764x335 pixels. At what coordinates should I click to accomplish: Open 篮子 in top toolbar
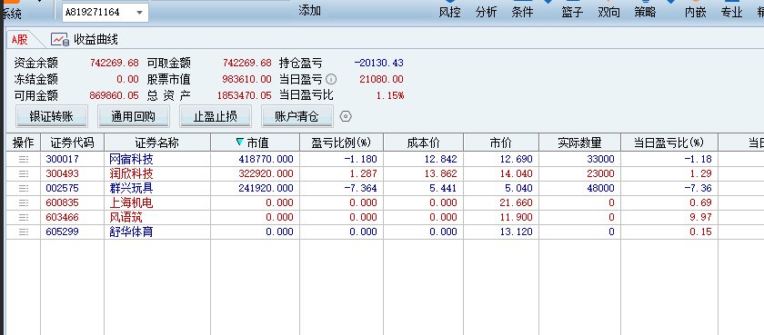tap(572, 12)
